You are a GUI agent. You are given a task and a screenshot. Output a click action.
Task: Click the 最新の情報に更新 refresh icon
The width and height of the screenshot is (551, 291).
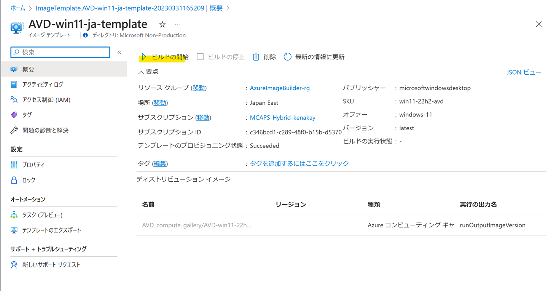pos(287,57)
